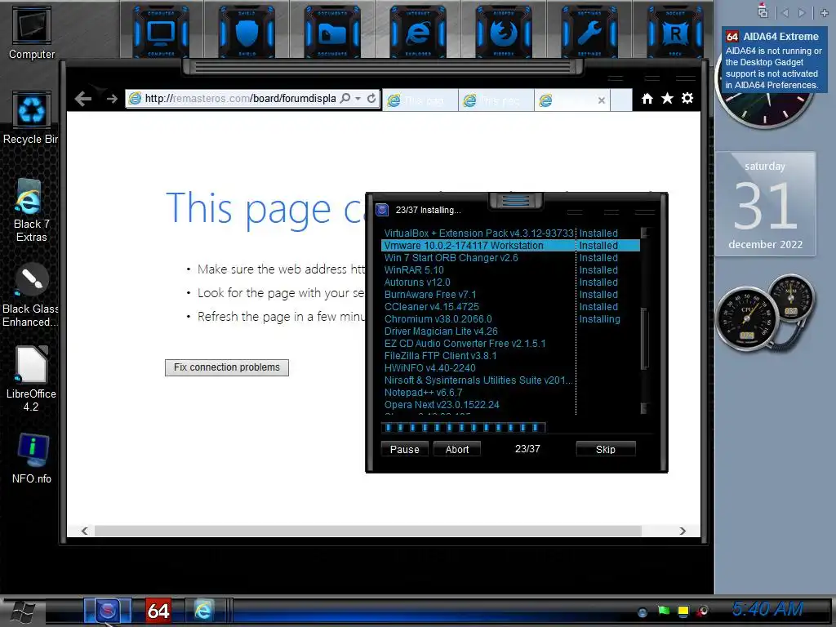The width and height of the screenshot is (836, 627).
Task: Pause the installation
Action: click(x=405, y=450)
